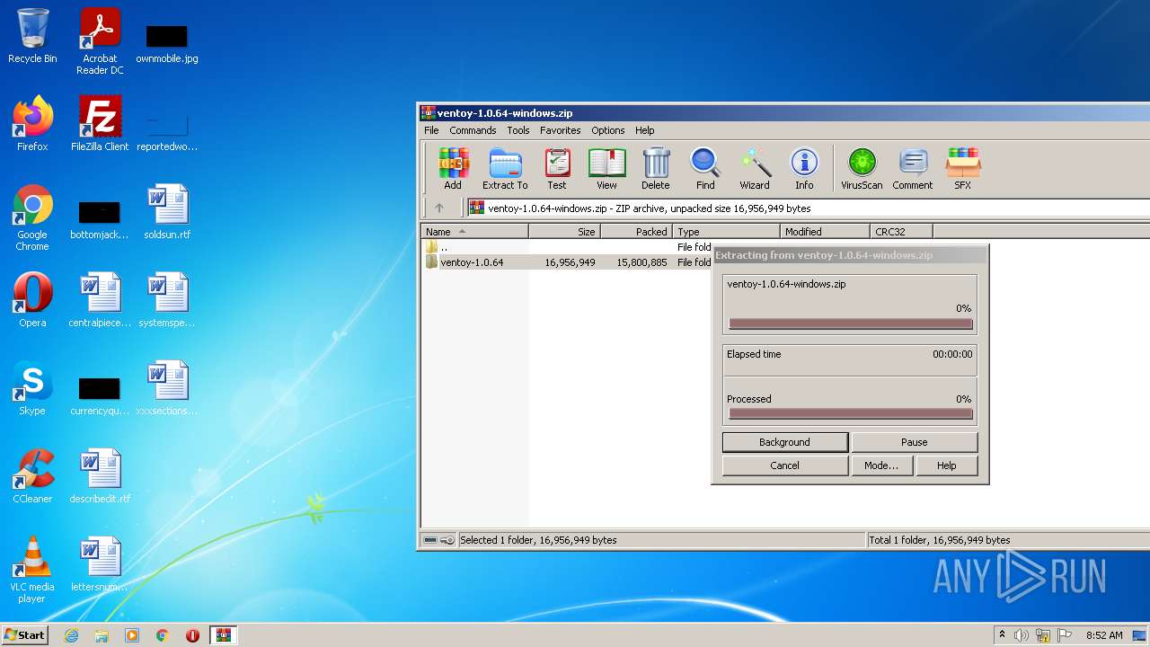The height and width of the screenshot is (647, 1150).
Task: Select soldsun.rtf desktop file
Action: tap(167, 212)
